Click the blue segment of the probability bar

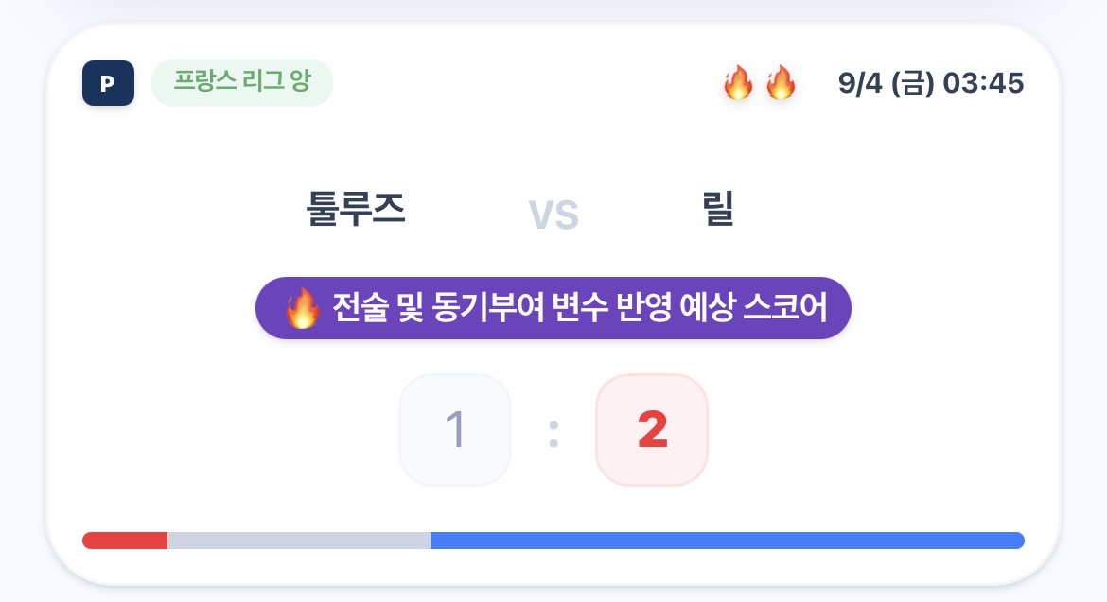(x=728, y=541)
